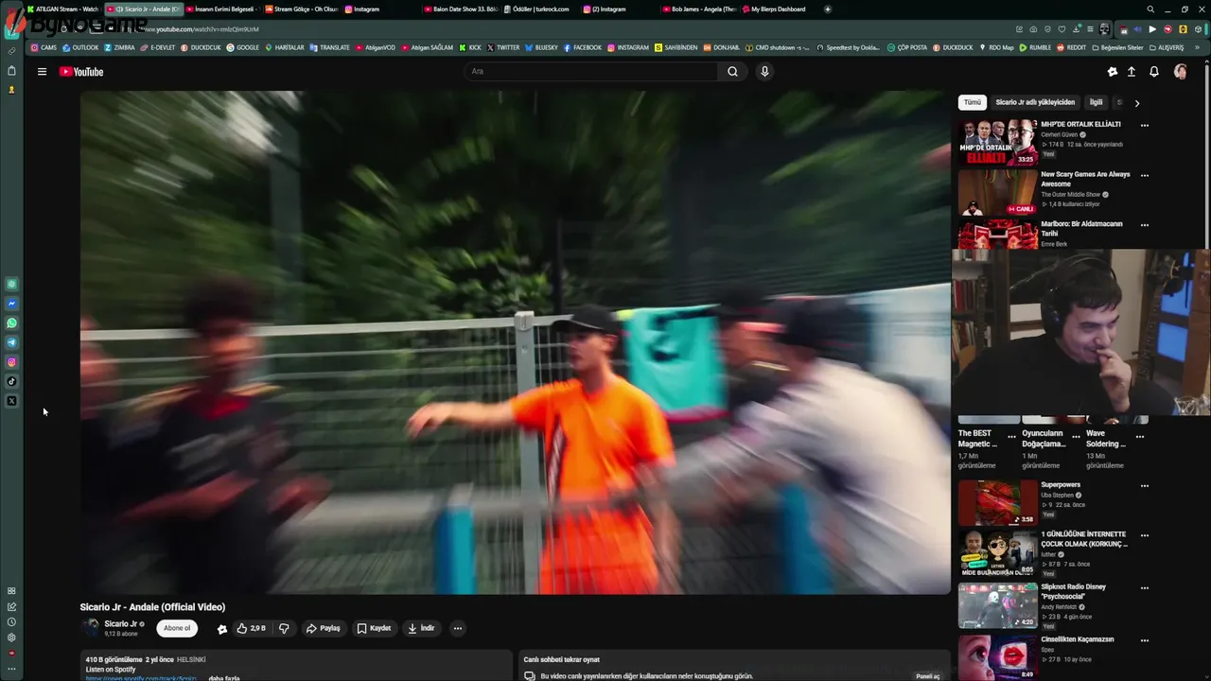Open the more actions menu beside İndir
The image size is (1211, 681).
(457, 628)
